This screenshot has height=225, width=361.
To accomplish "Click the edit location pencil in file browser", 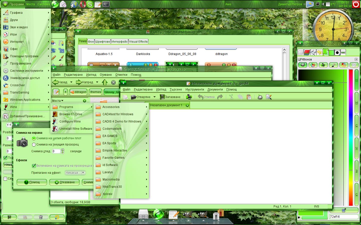I will click(56, 92).
